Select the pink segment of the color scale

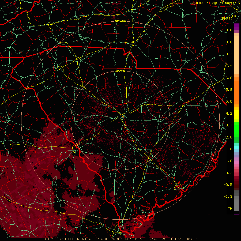(236, 162)
